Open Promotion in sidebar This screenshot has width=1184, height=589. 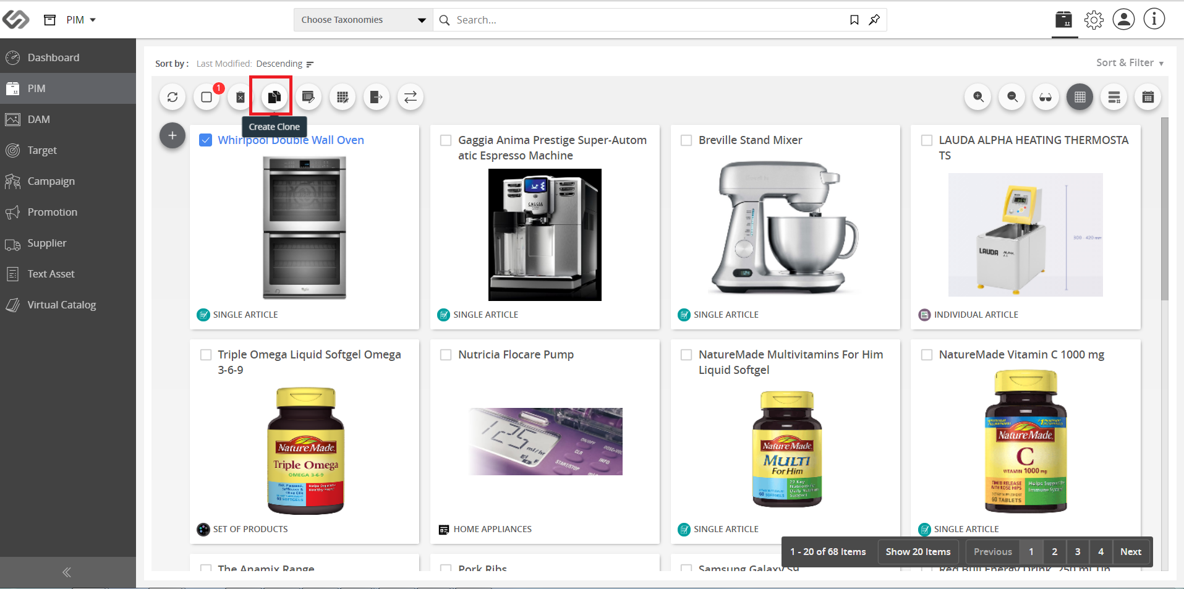(68, 212)
